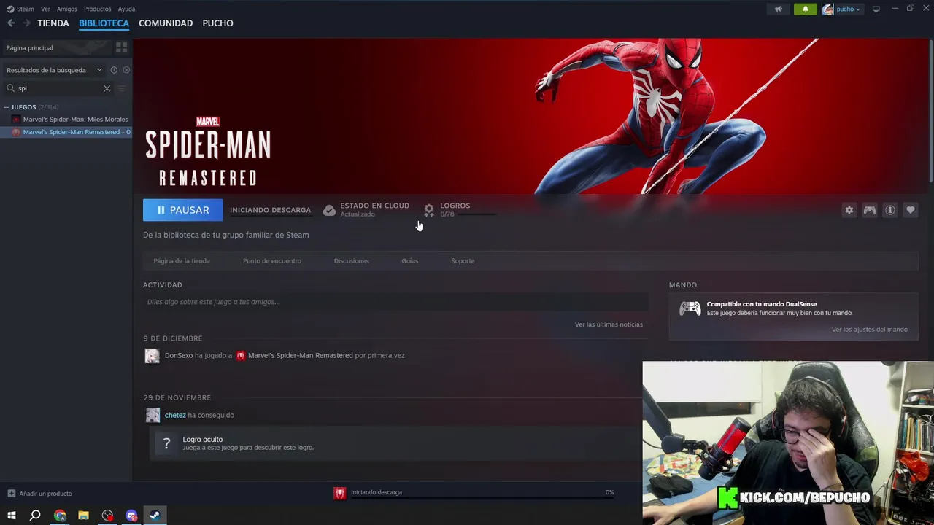This screenshot has width=934, height=525.
Task: Click the Steam taskbar icon
Action: click(155, 516)
